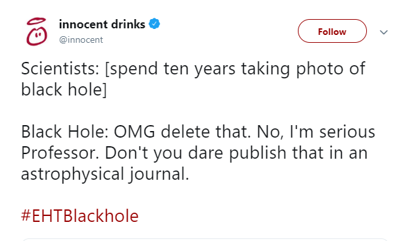Click the "black hole]" text line

[x=64, y=90]
